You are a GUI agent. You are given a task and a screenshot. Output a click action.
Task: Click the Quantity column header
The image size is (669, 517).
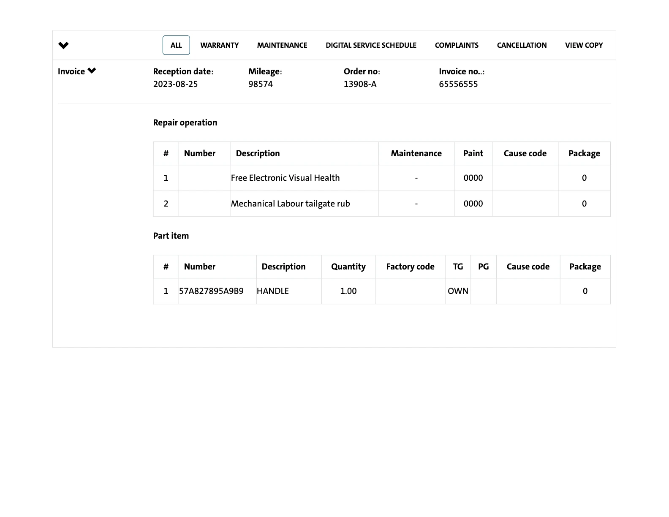(348, 267)
